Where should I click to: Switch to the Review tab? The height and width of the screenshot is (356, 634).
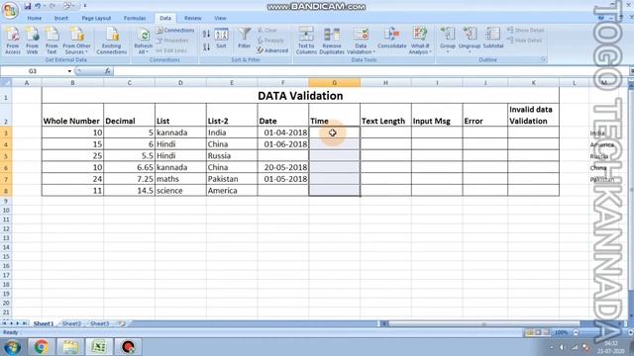point(193,18)
